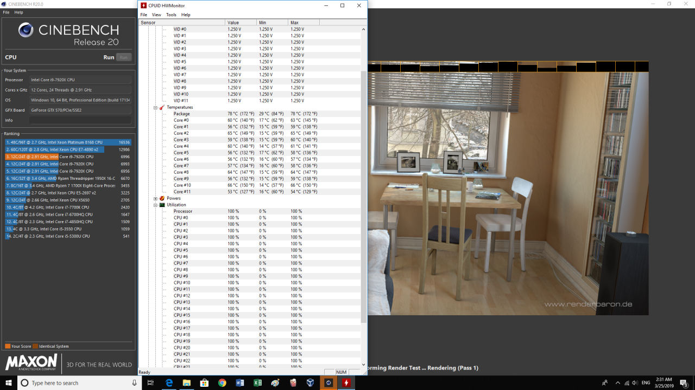Open the ENG language indicator
Screen dimensions: 695x390
(x=646, y=383)
